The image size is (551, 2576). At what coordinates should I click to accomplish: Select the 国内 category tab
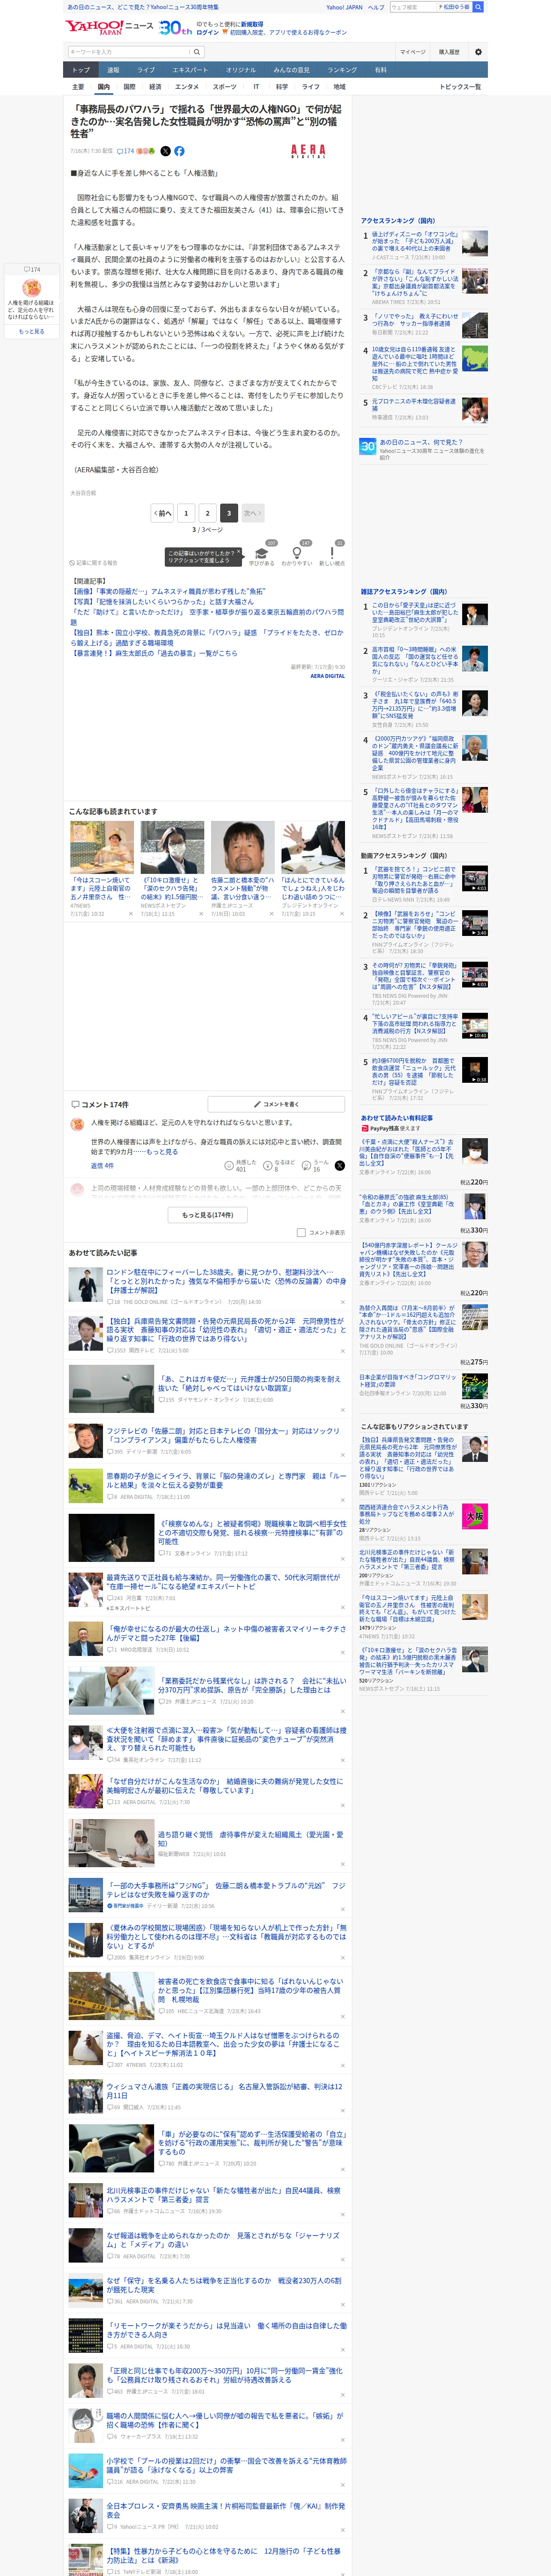point(104,87)
